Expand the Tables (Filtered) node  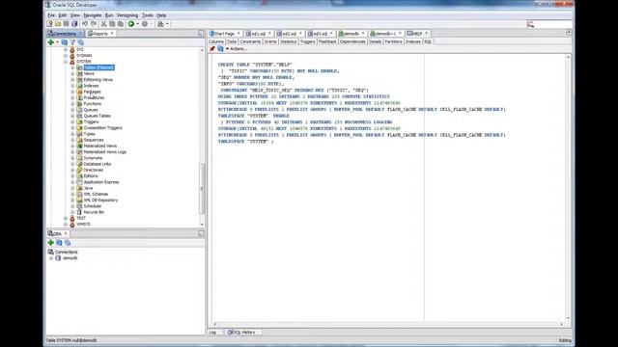tap(72, 67)
